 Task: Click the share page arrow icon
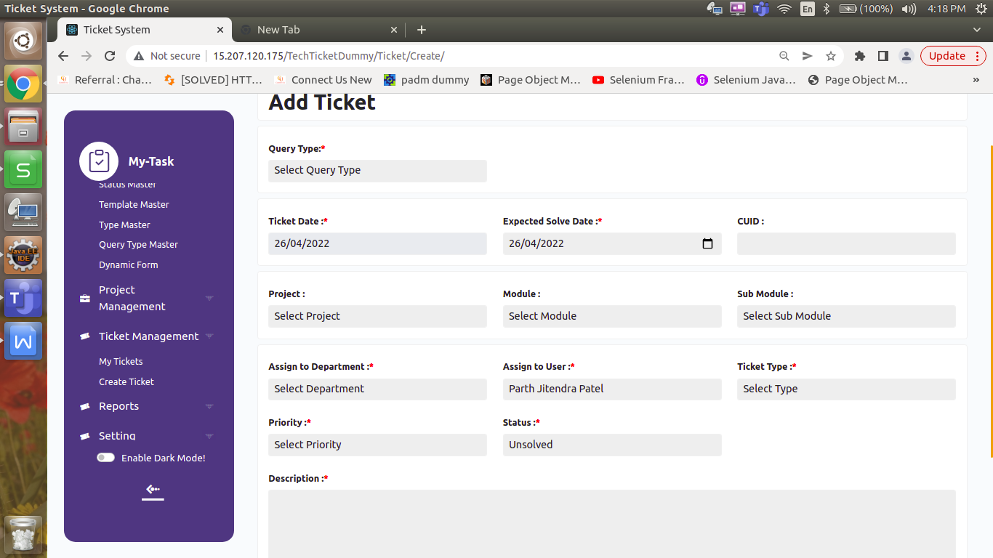click(x=808, y=56)
